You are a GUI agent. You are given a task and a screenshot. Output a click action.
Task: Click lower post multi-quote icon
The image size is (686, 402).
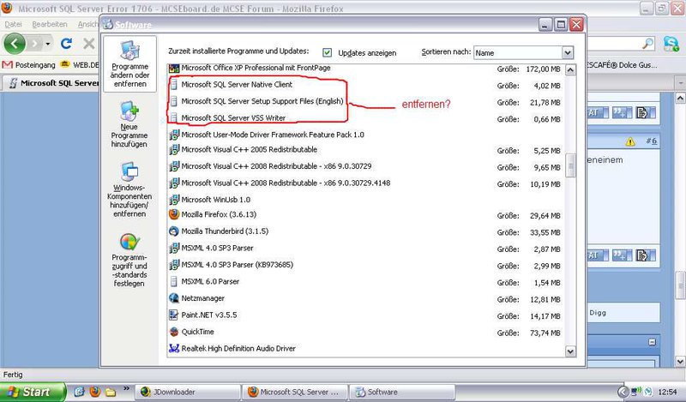click(x=622, y=255)
